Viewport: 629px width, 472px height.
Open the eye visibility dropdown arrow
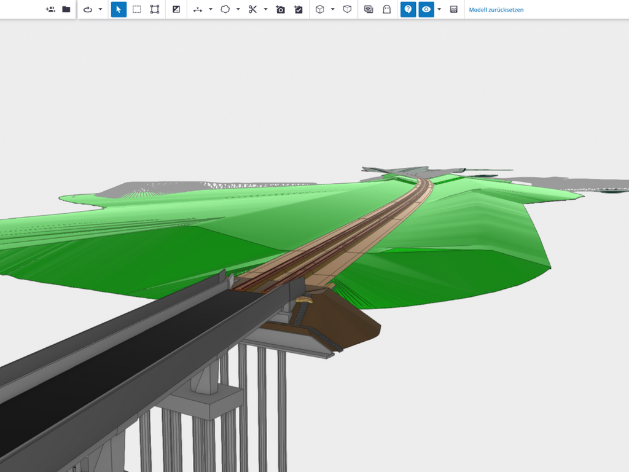tap(439, 9)
